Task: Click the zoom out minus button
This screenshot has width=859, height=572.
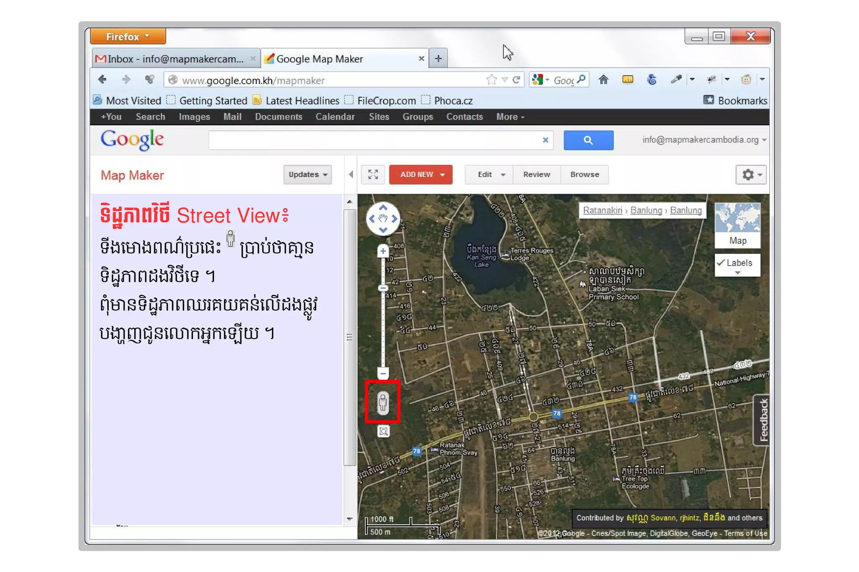Action: (x=383, y=373)
